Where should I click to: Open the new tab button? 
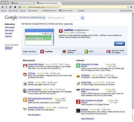[64, 3]
